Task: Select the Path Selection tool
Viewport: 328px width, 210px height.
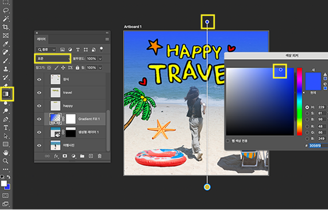Action: (x=6, y=136)
